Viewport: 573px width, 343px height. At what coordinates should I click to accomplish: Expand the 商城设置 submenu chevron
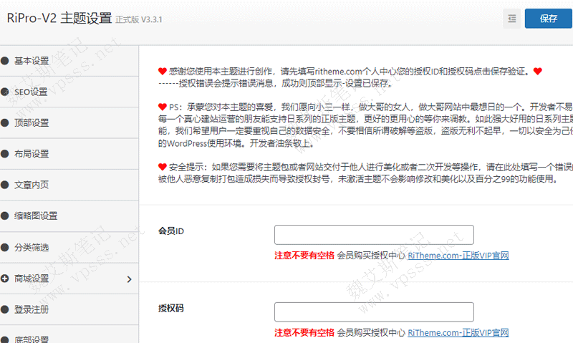[x=129, y=279]
